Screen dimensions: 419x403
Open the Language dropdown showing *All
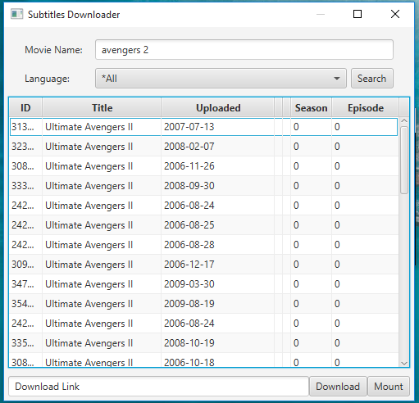(x=221, y=79)
